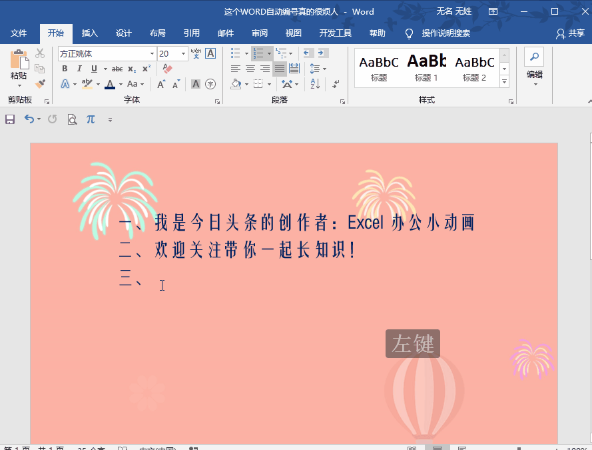Switch to the 插入 ribbon tab
Viewport: 592px width, 450px height.
pos(90,33)
